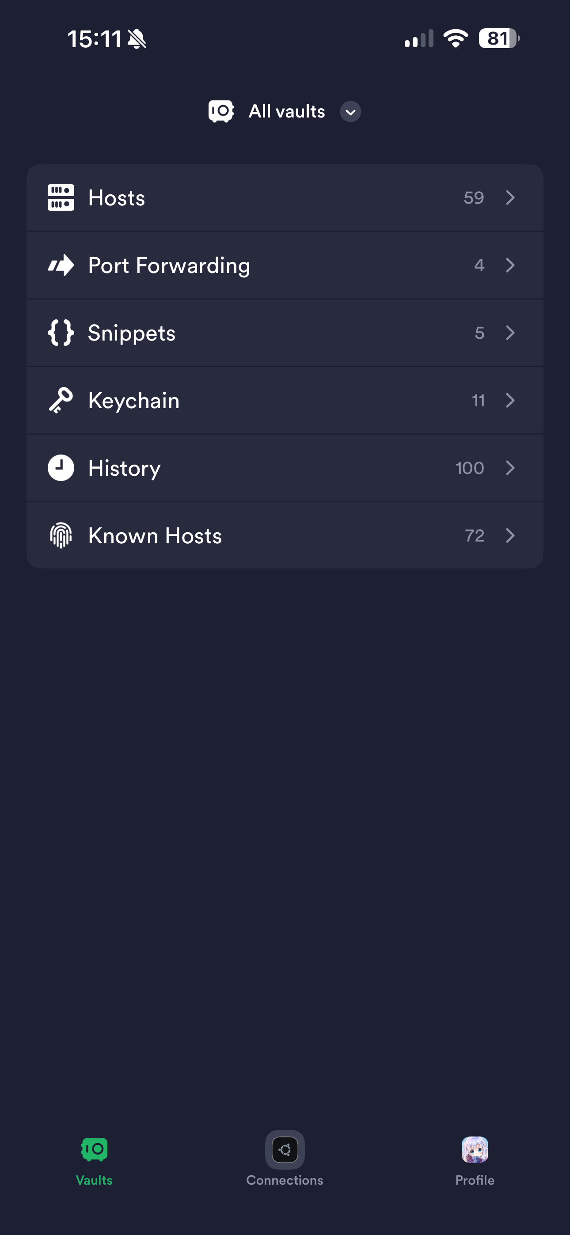Expand Hosts list via its chevron
570x1235 pixels.
click(x=510, y=197)
